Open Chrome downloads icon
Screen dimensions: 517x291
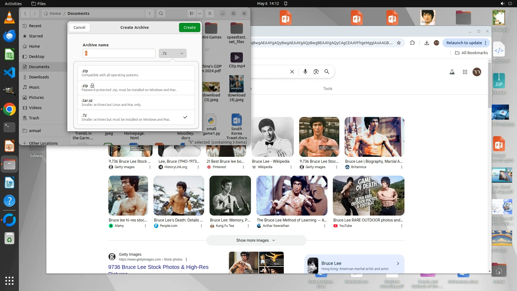click(x=427, y=43)
